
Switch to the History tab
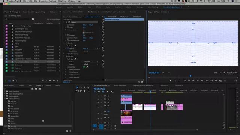point(58,85)
